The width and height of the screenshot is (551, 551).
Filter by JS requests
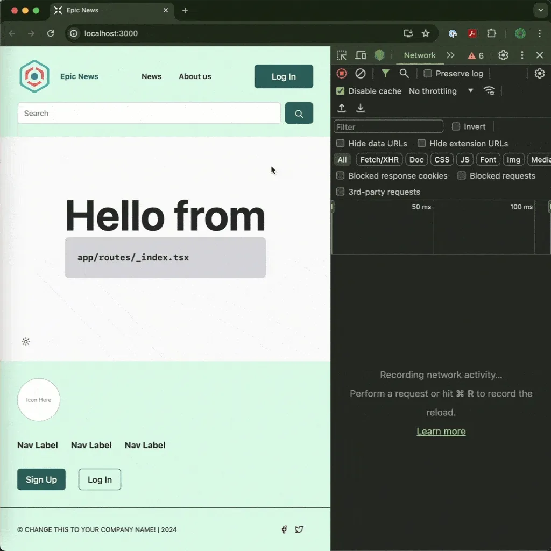(464, 159)
